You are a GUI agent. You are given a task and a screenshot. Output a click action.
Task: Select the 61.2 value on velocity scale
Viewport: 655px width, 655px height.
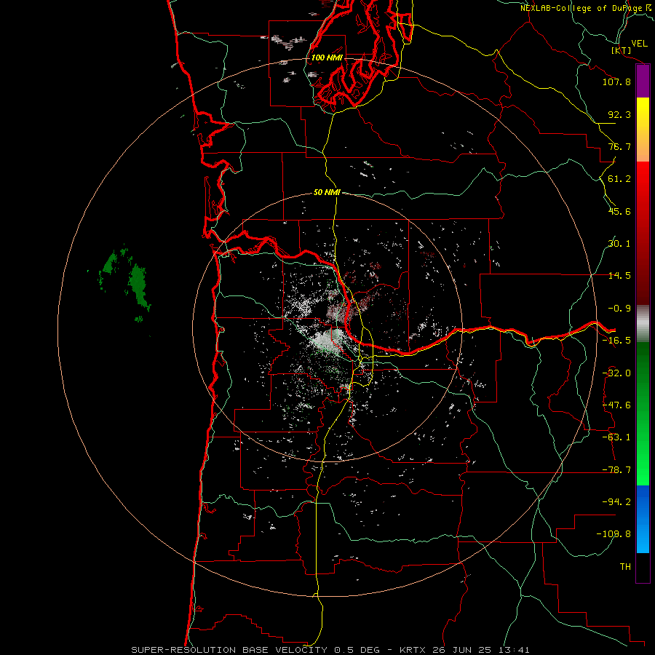pos(619,179)
